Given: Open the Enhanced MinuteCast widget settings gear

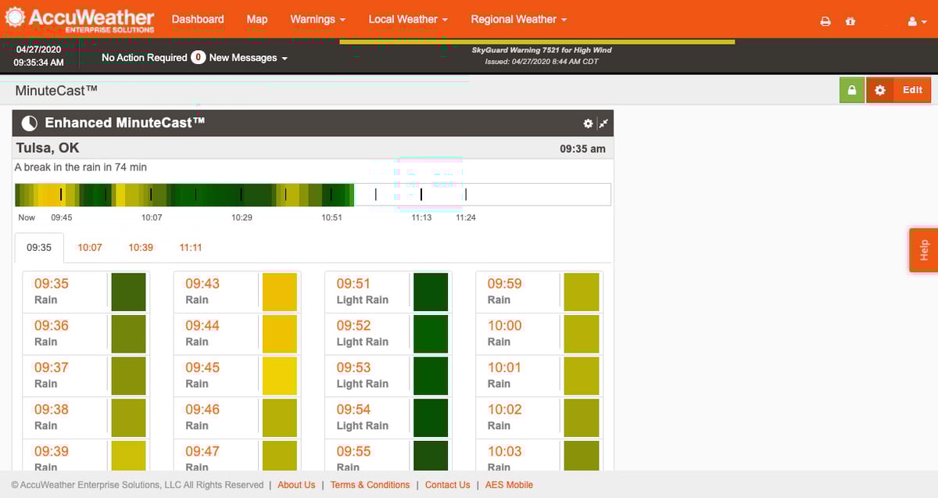Looking at the screenshot, I should [x=588, y=123].
